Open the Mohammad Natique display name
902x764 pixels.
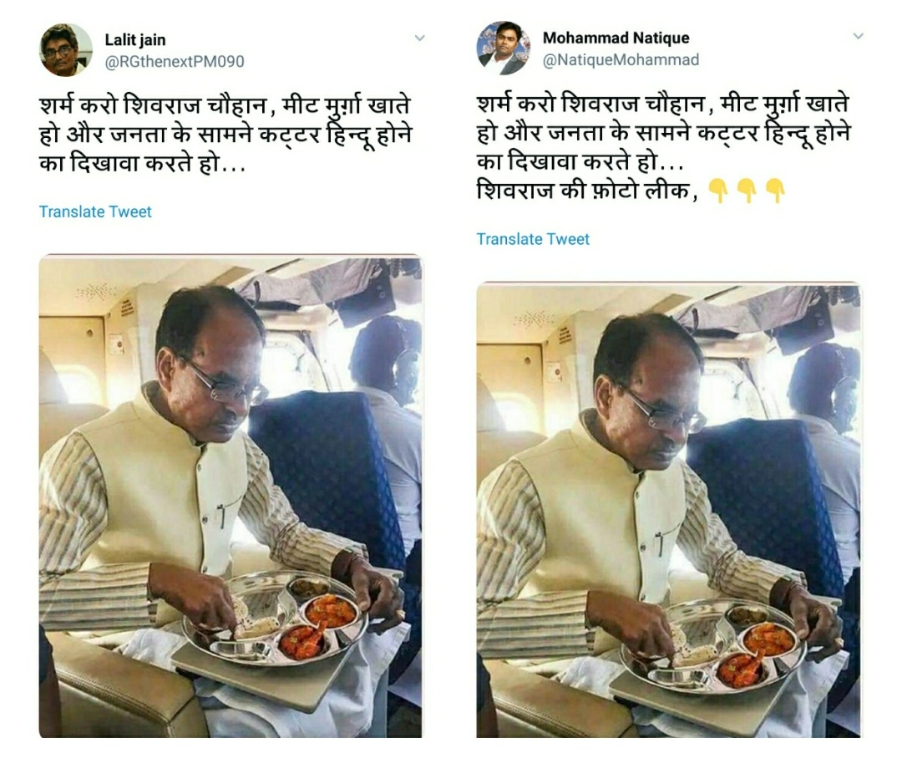[x=616, y=38]
